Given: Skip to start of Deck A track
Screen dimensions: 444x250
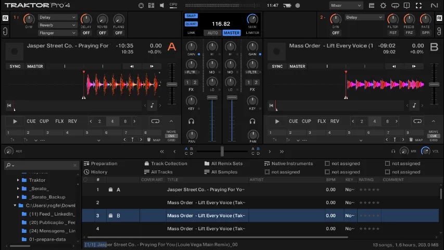Looking at the screenshot, I should click(x=9, y=105).
